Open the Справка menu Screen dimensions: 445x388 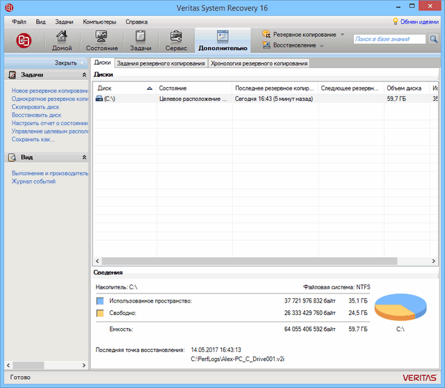tap(136, 22)
